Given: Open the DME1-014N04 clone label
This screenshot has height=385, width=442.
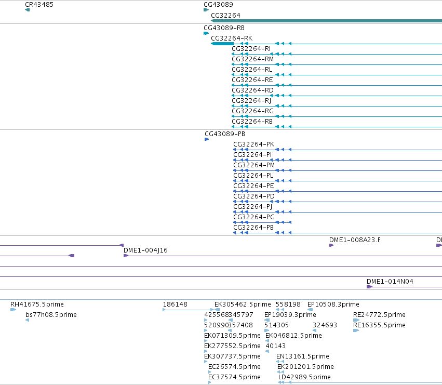Looking at the screenshot, I should coord(390,282).
